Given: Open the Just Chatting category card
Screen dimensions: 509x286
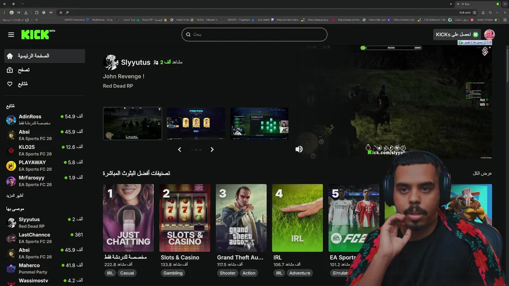Looking at the screenshot, I should pos(128,218).
